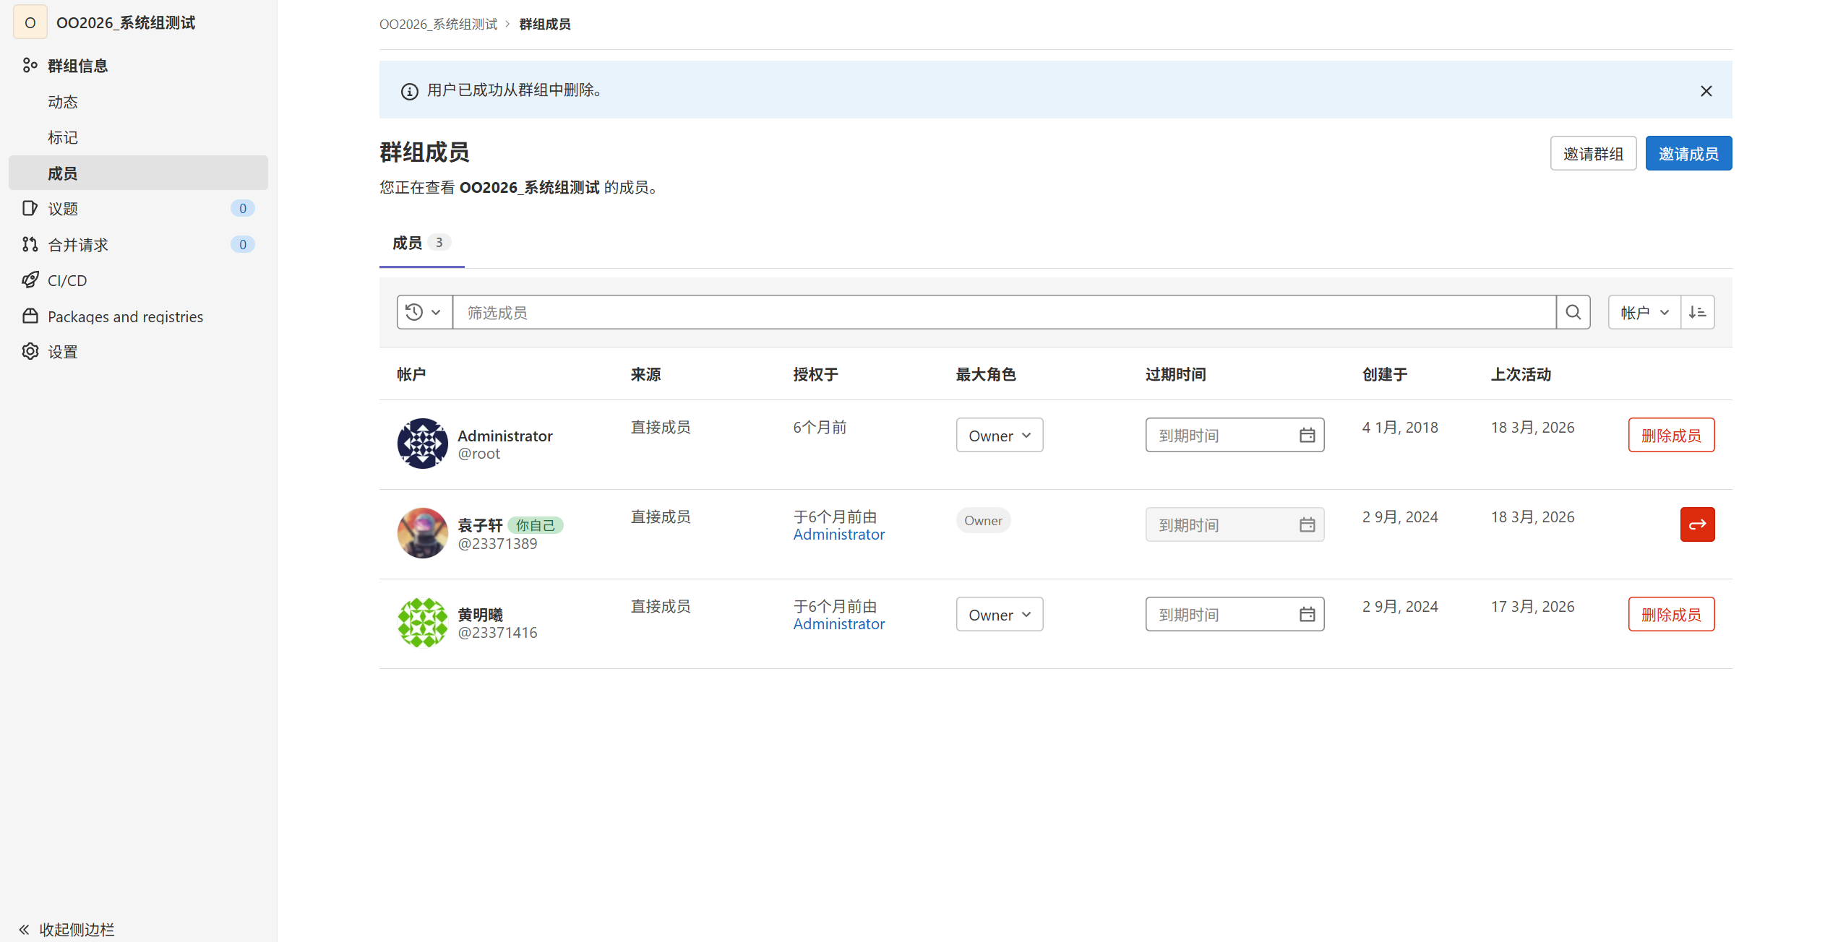The image size is (1825, 942).
Task: Click the red leave group icon button
Action: [x=1697, y=524]
